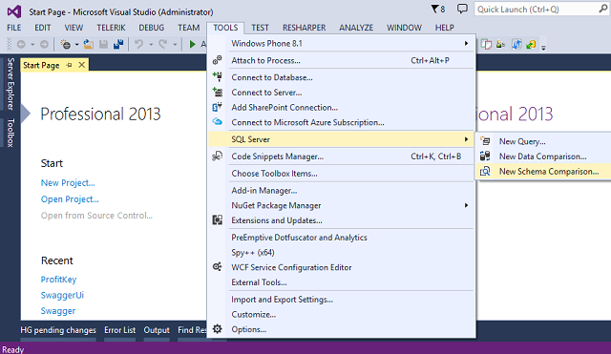The width and height of the screenshot is (611, 354).
Task: Close the Start Page tab
Action: click(81, 65)
